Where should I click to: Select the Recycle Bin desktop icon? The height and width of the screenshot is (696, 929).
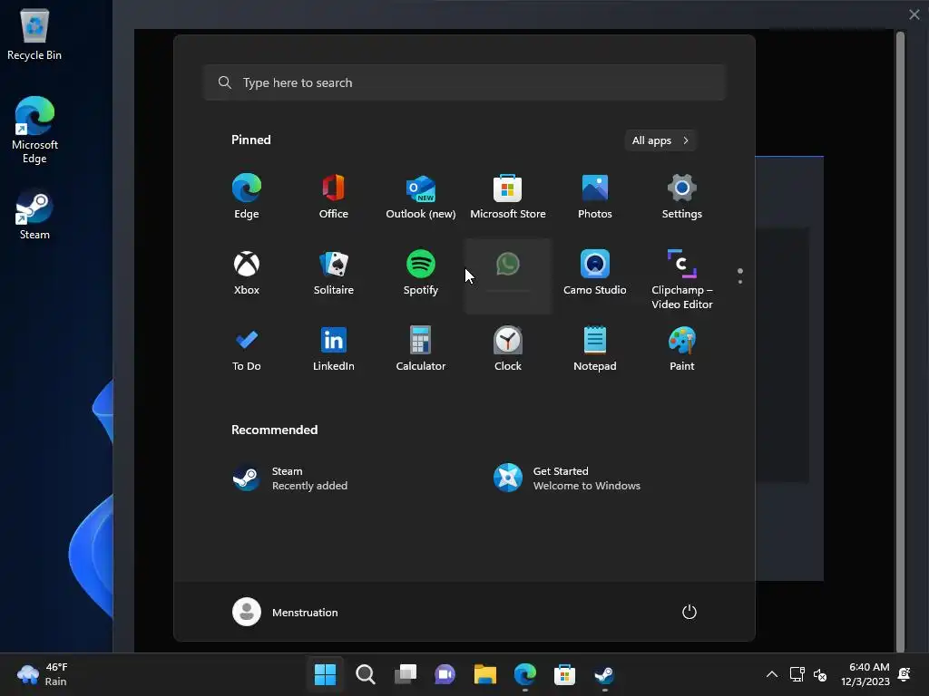pos(34,34)
